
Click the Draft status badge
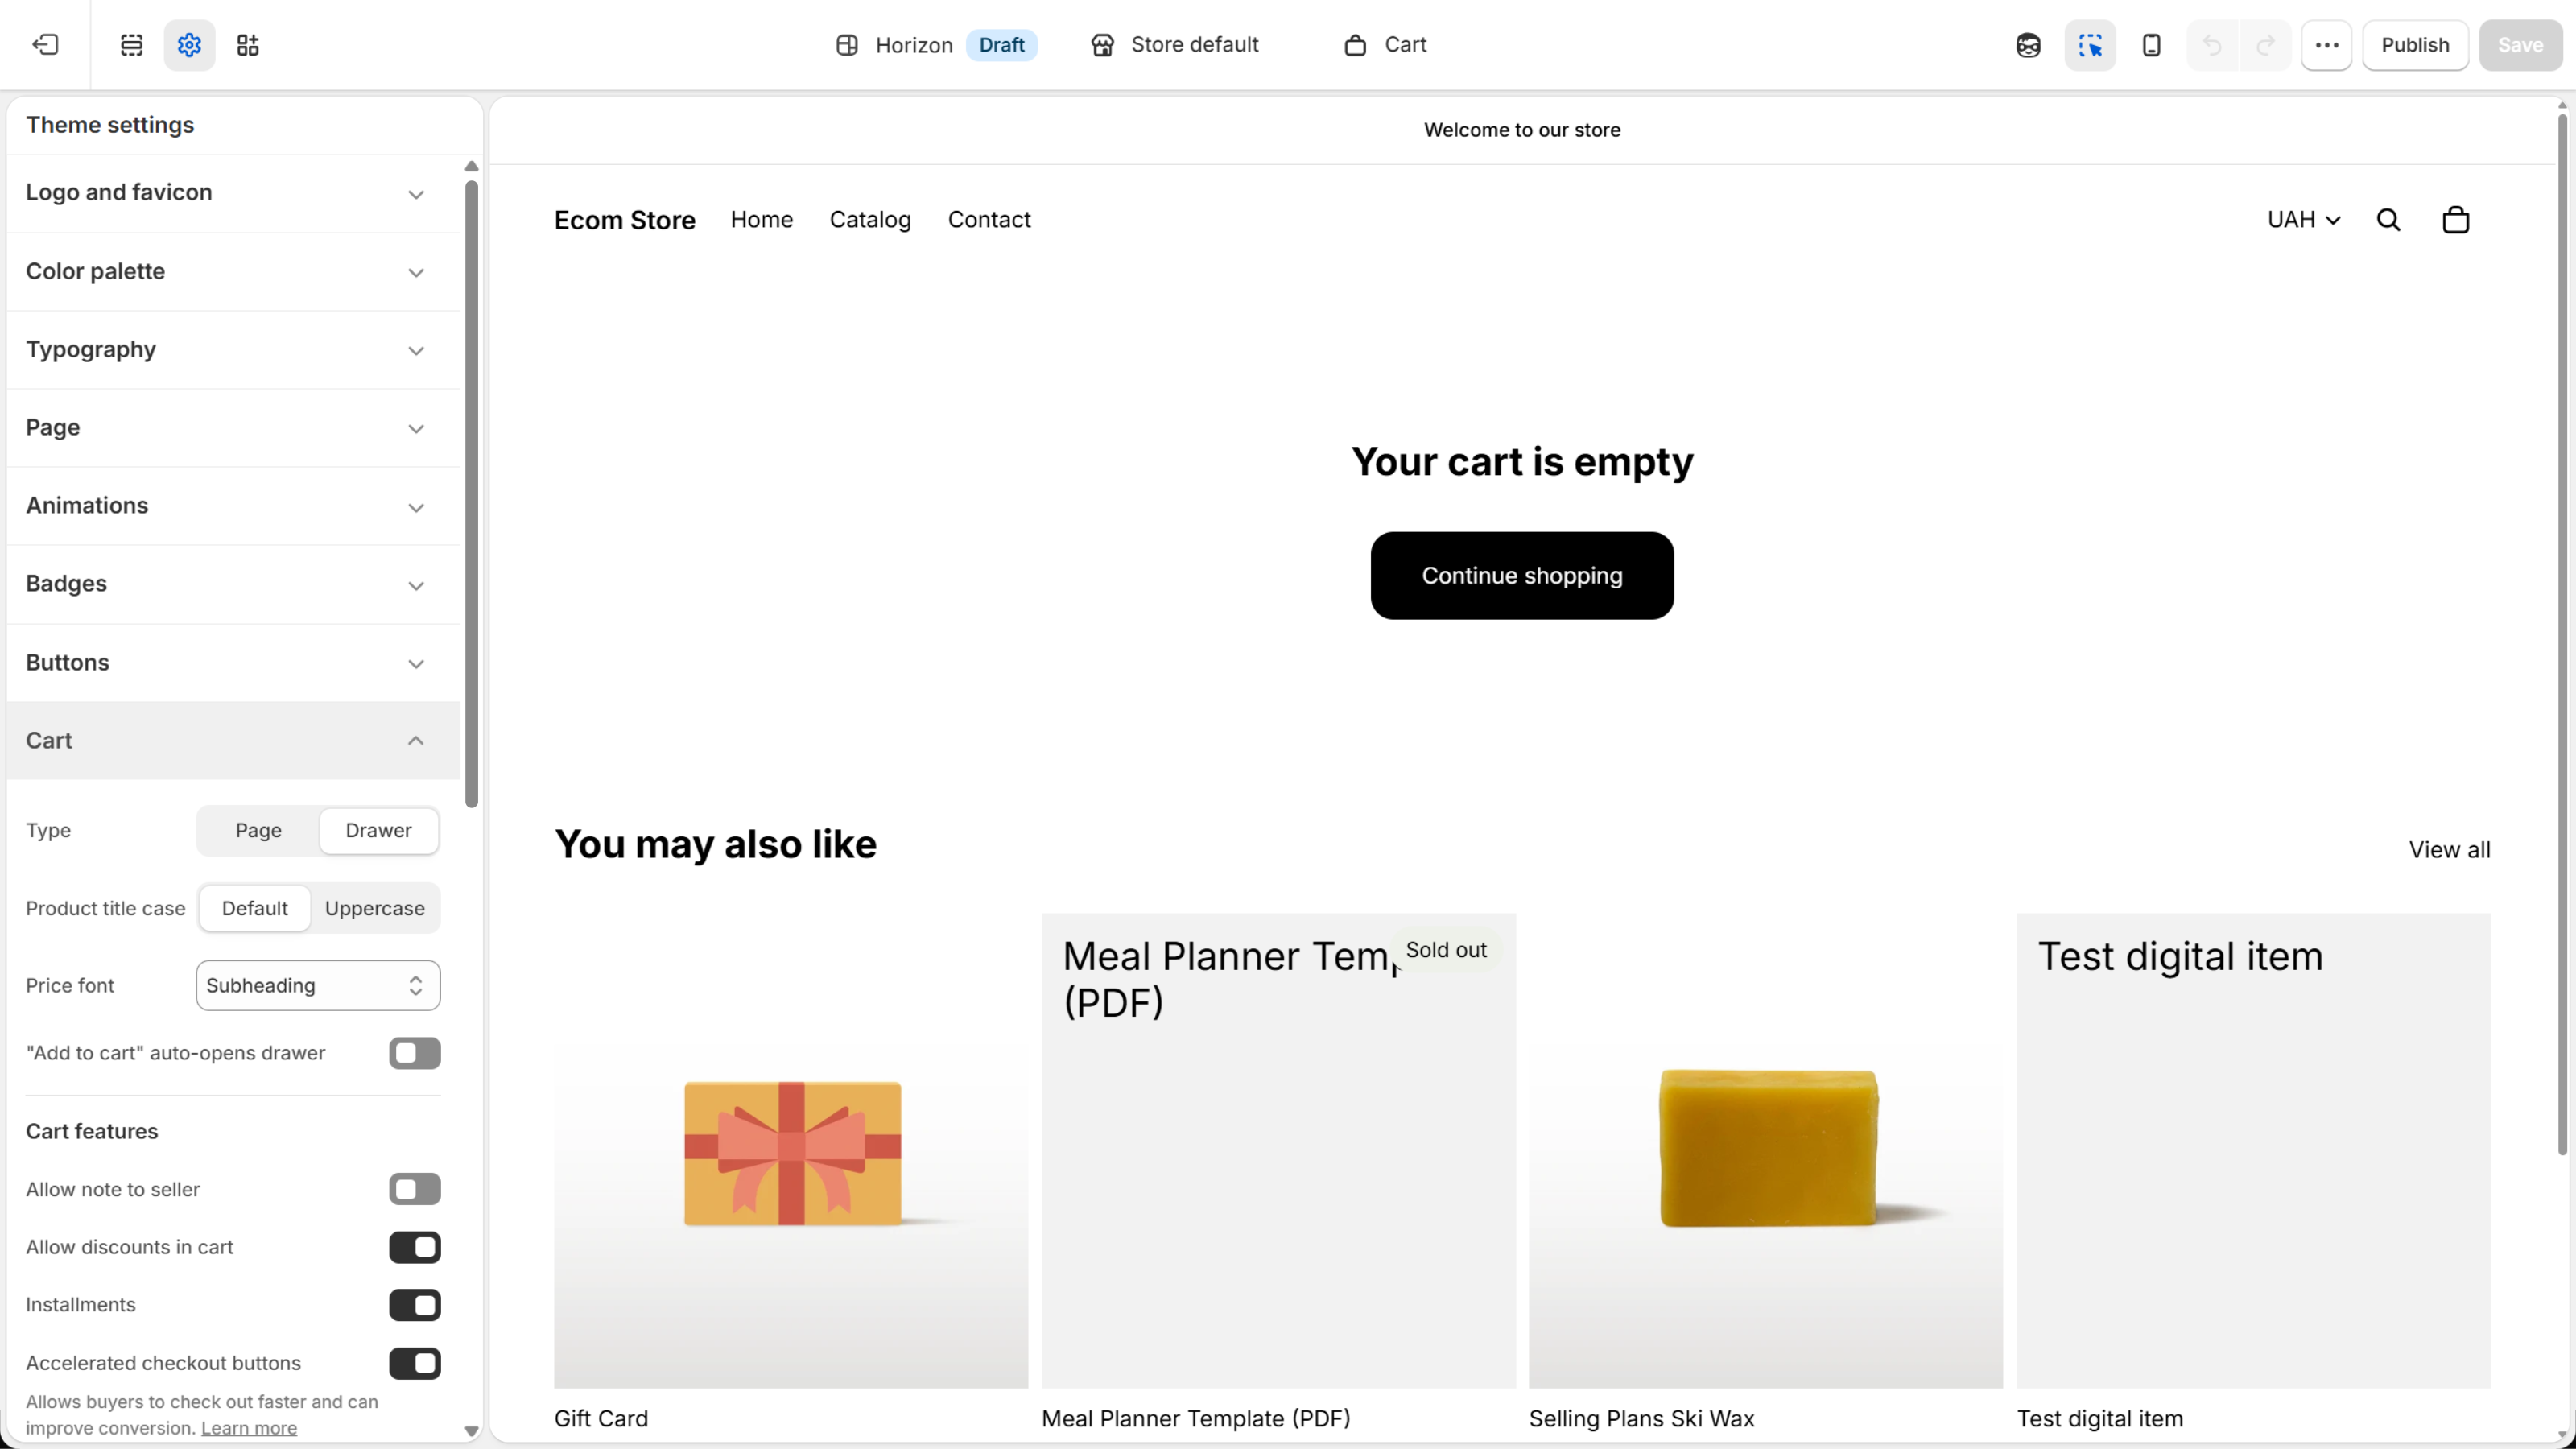pos(1001,45)
